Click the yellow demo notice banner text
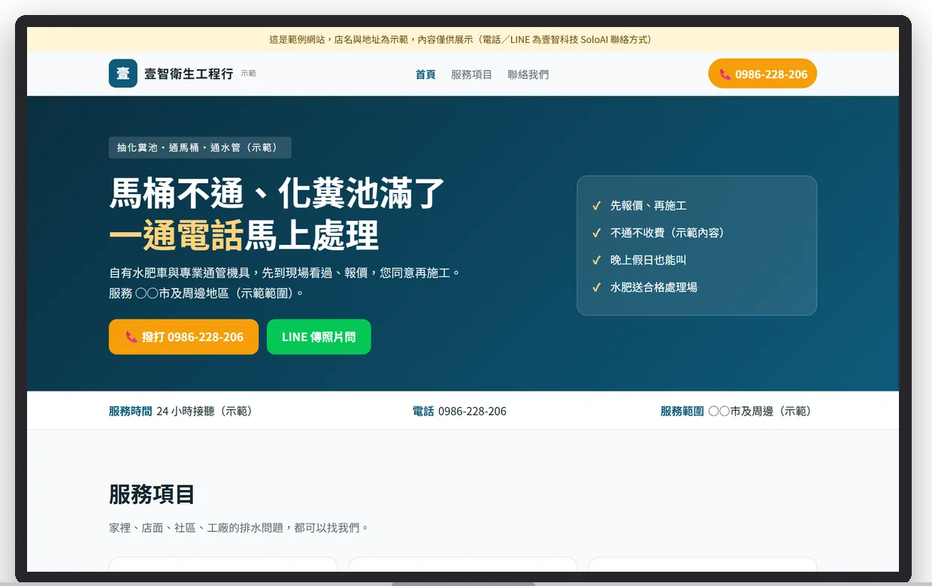The width and height of the screenshot is (932, 586). coord(463,39)
